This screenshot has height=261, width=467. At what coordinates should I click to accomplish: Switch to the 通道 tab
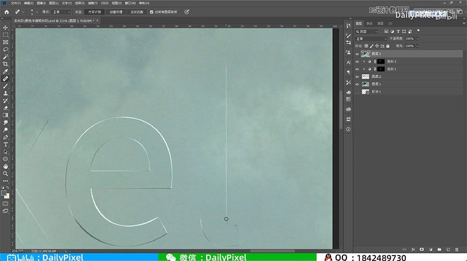(x=381, y=23)
